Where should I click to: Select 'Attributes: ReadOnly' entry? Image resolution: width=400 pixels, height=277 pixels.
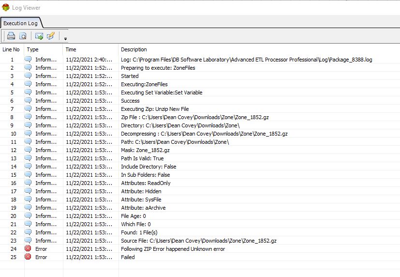pos(146,183)
